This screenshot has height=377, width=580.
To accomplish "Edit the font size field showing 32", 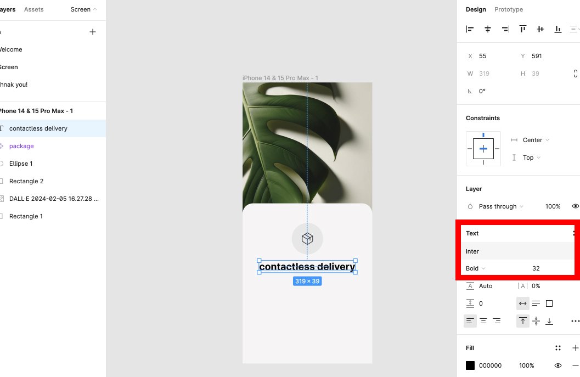I will tap(536, 268).
